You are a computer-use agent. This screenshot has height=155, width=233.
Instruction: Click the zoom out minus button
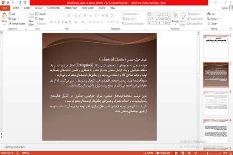(200, 153)
